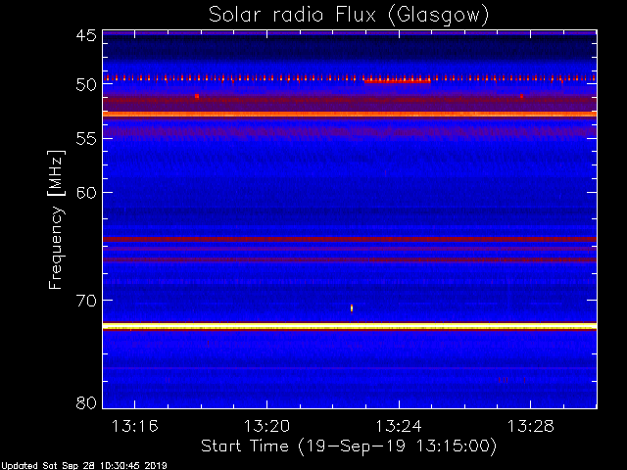Click the 13:24 time axis label
Image resolution: width=627 pixels, height=470 pixels.
pyautogui.click(x=399, y=426)
